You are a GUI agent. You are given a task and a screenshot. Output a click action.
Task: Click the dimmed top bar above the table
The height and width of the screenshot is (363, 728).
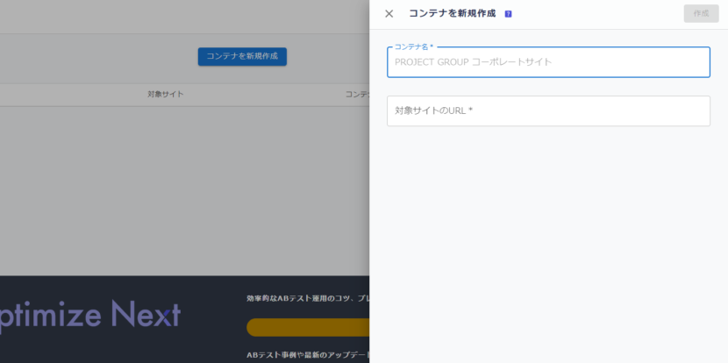(175, 16)
